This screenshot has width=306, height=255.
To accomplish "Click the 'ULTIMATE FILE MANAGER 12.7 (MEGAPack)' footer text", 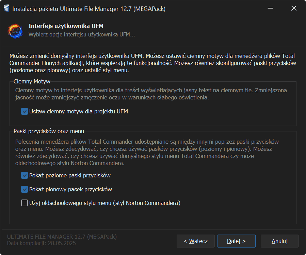I will tap(62, 237).
